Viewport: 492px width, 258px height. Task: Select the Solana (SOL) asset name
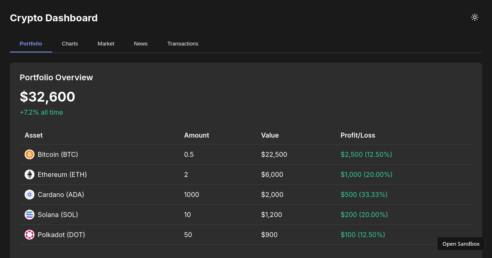(58, 215)
